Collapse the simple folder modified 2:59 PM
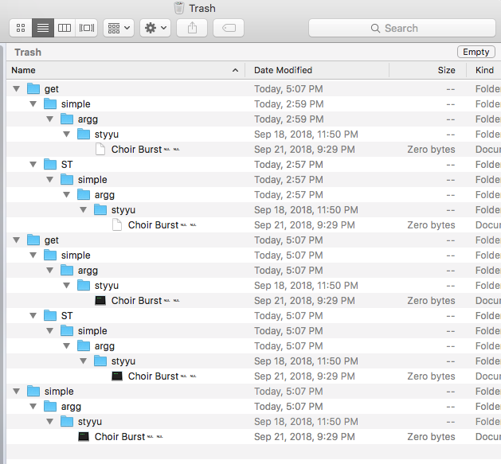This screenshot has width=501, height=464. pos(33,104)
